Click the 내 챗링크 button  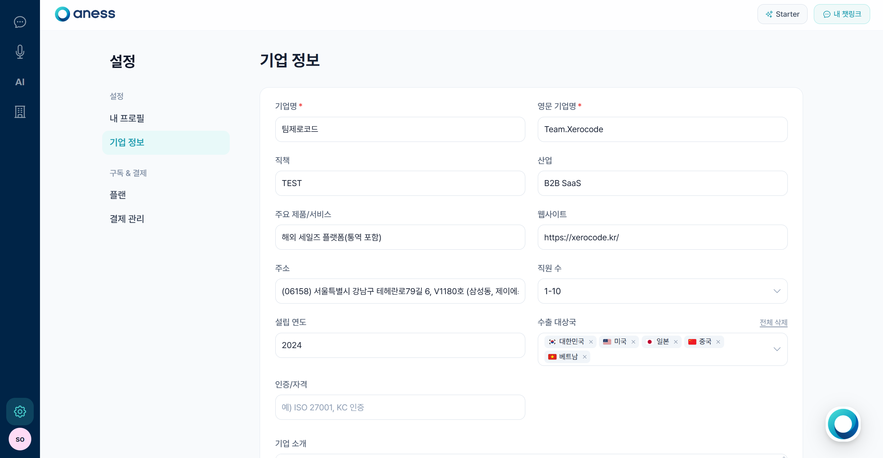pos(842,14)
